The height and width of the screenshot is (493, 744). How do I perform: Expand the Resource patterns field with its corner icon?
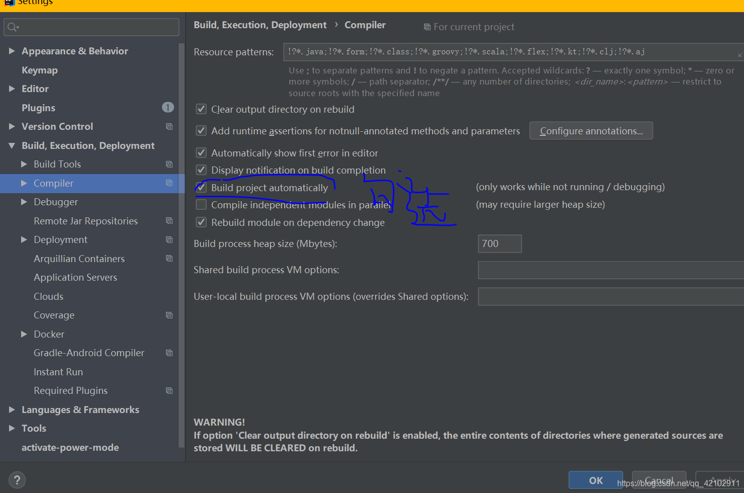740,54
